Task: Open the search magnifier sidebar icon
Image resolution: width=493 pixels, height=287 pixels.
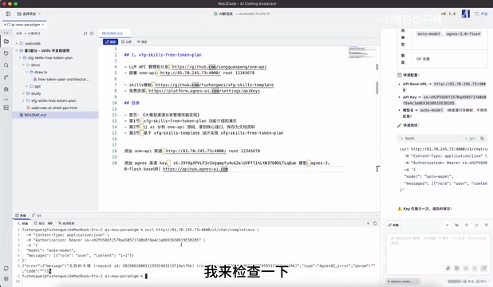Action: pyautogui.click(x=6, y=65)
